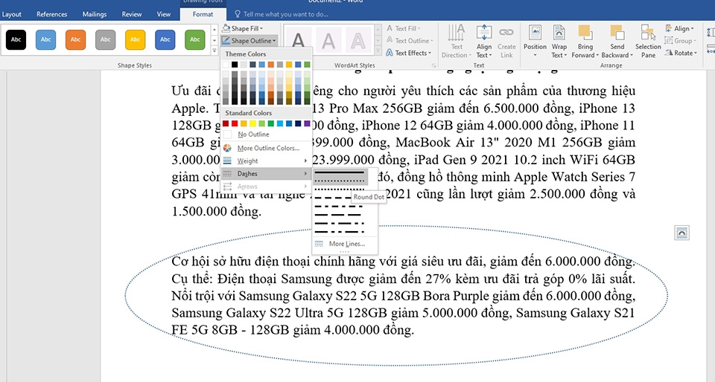Pick black theme color swatch
715x382 pixels.
click(235, 65)
